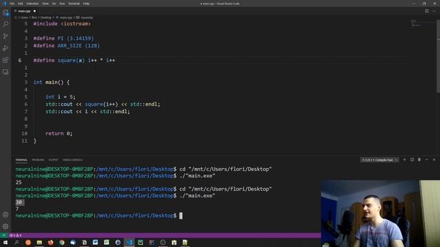Click the main.cpp breadcrumb segment
The height and width of the screenshot is (247, 440).
[x=66, y=17]
